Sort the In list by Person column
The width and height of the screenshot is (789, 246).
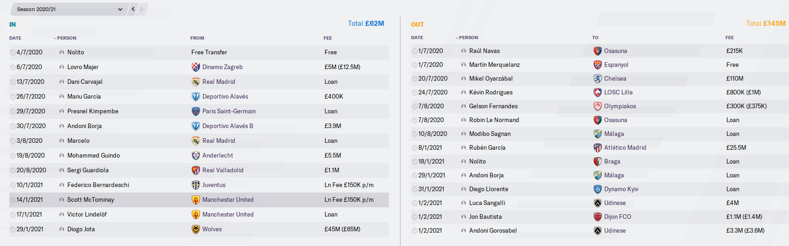(x=66, y=38)
